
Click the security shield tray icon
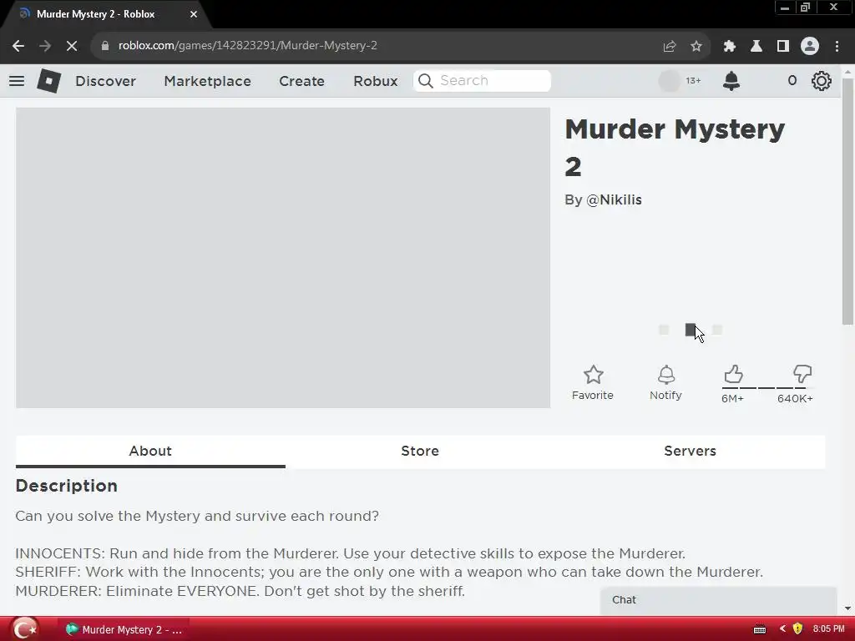coord(797,629)
